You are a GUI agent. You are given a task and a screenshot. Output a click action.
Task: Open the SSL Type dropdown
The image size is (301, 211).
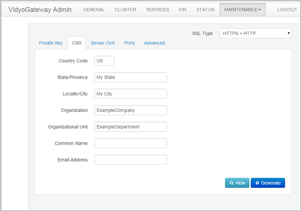255,33
